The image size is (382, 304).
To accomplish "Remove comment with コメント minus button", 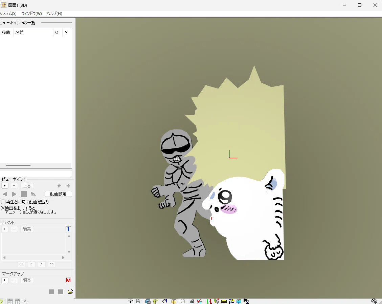I will tap(14, 229).
